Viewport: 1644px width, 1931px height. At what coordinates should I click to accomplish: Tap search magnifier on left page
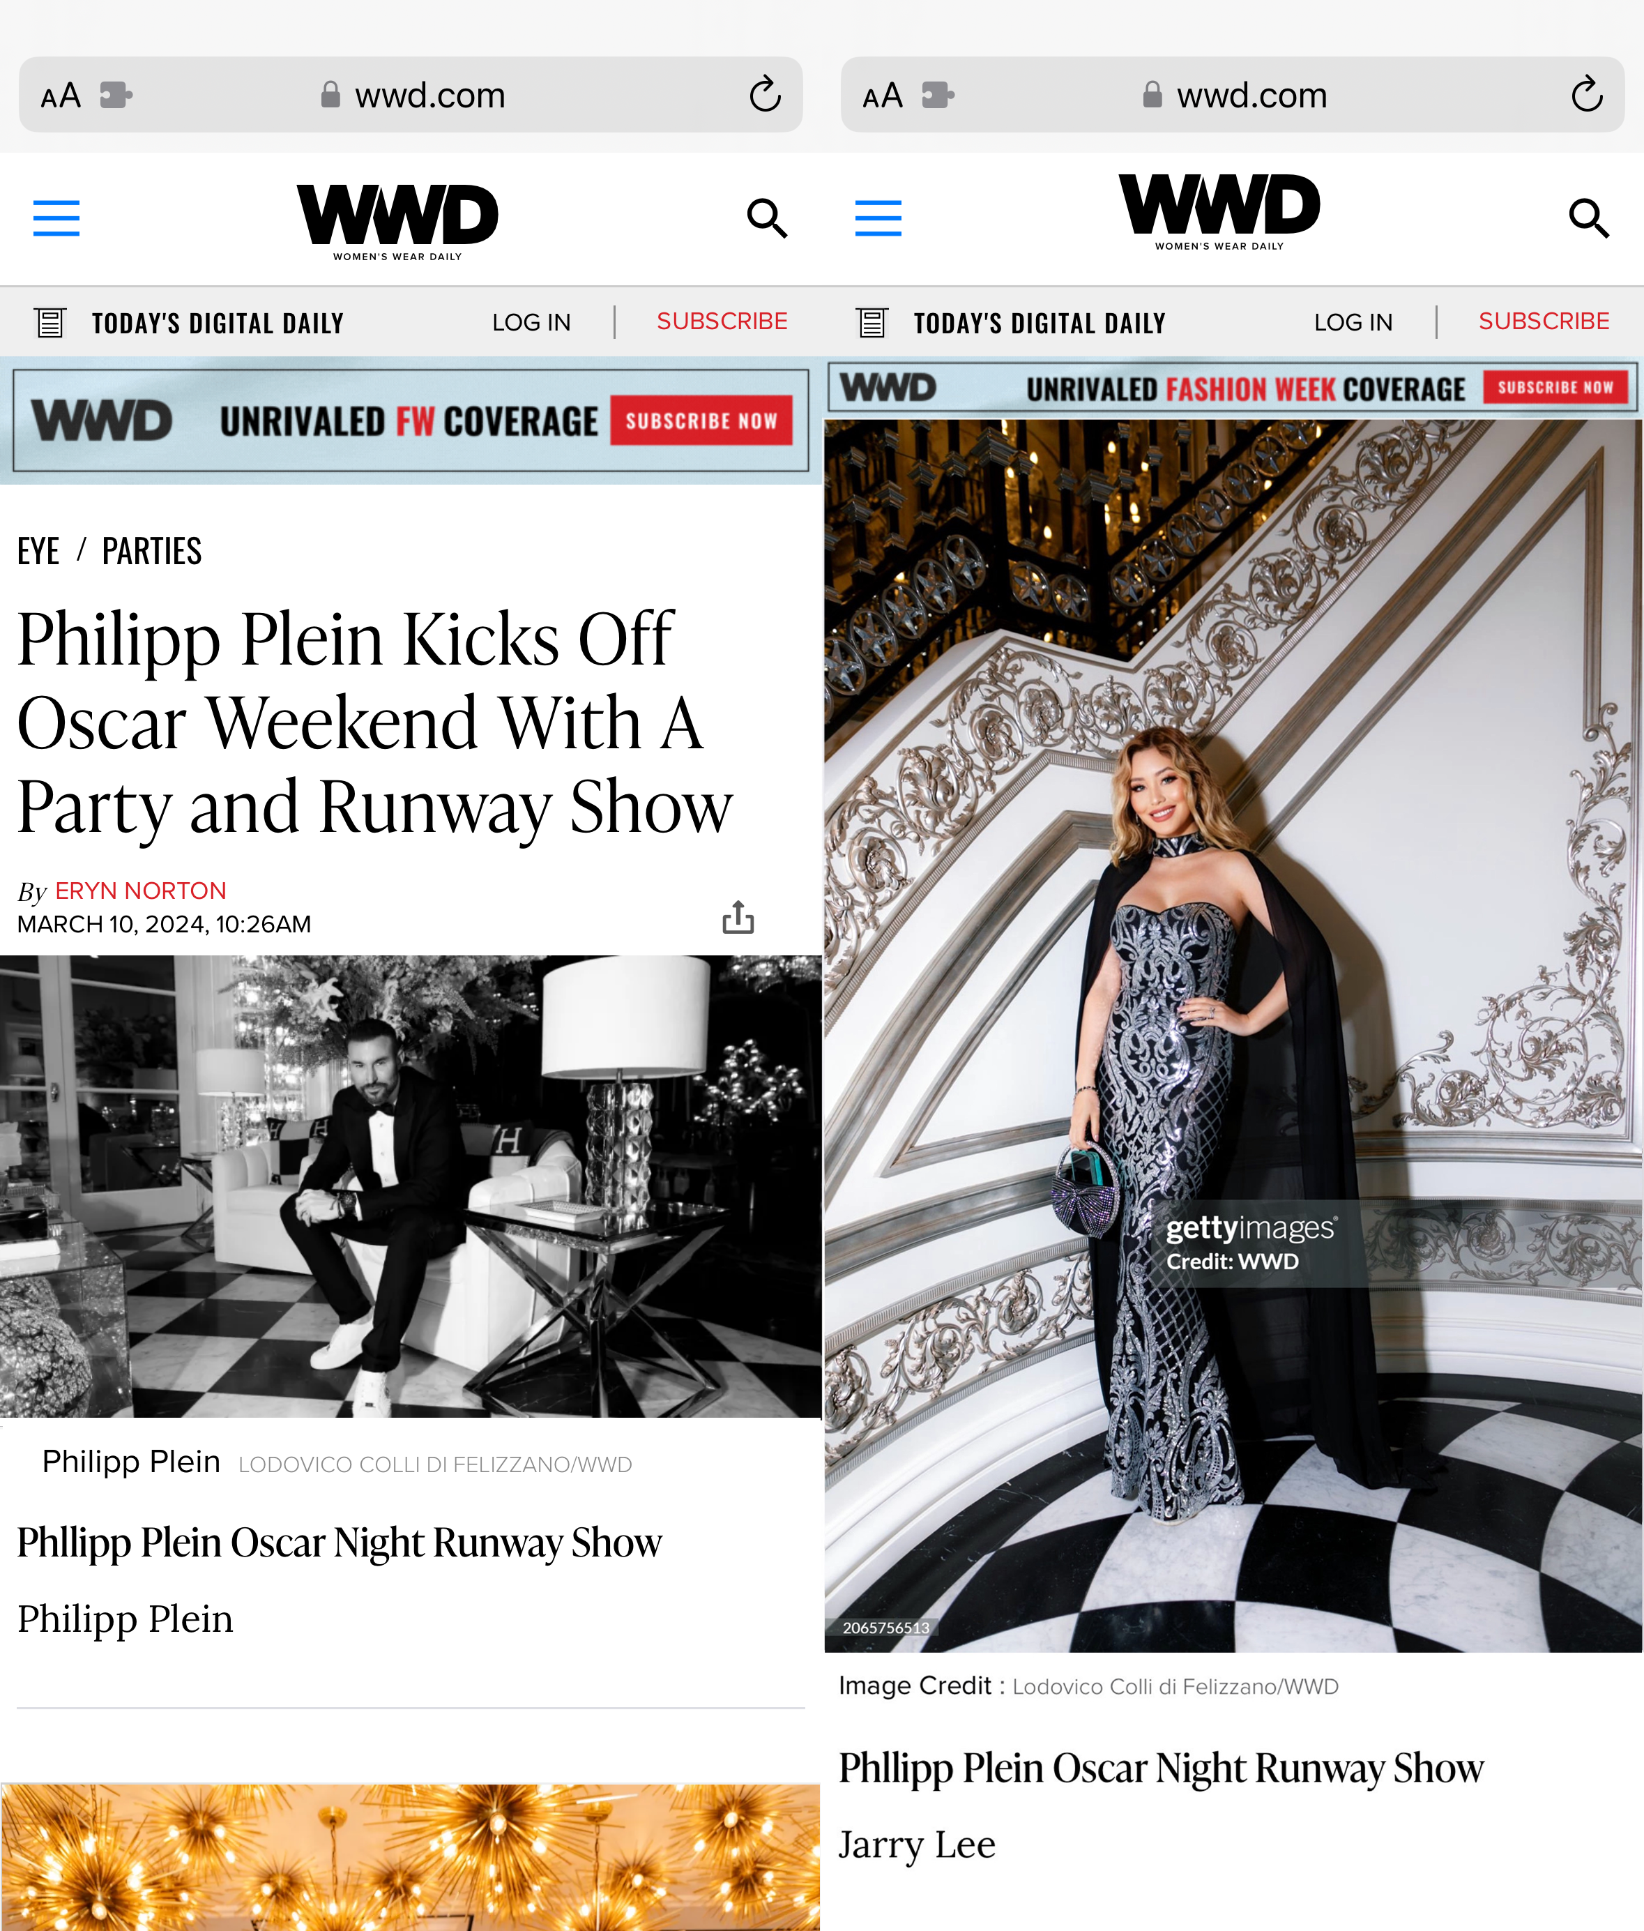tap(767, 218)
